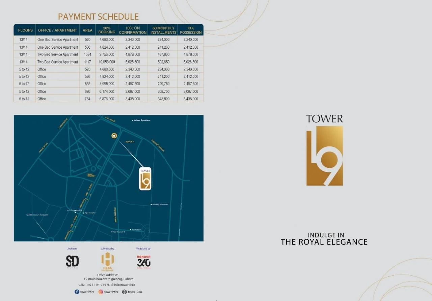Click the UAN phone number +92 31 19 19 19 78
The height and width of the screenshot is (301, 432).
(98, 285)
